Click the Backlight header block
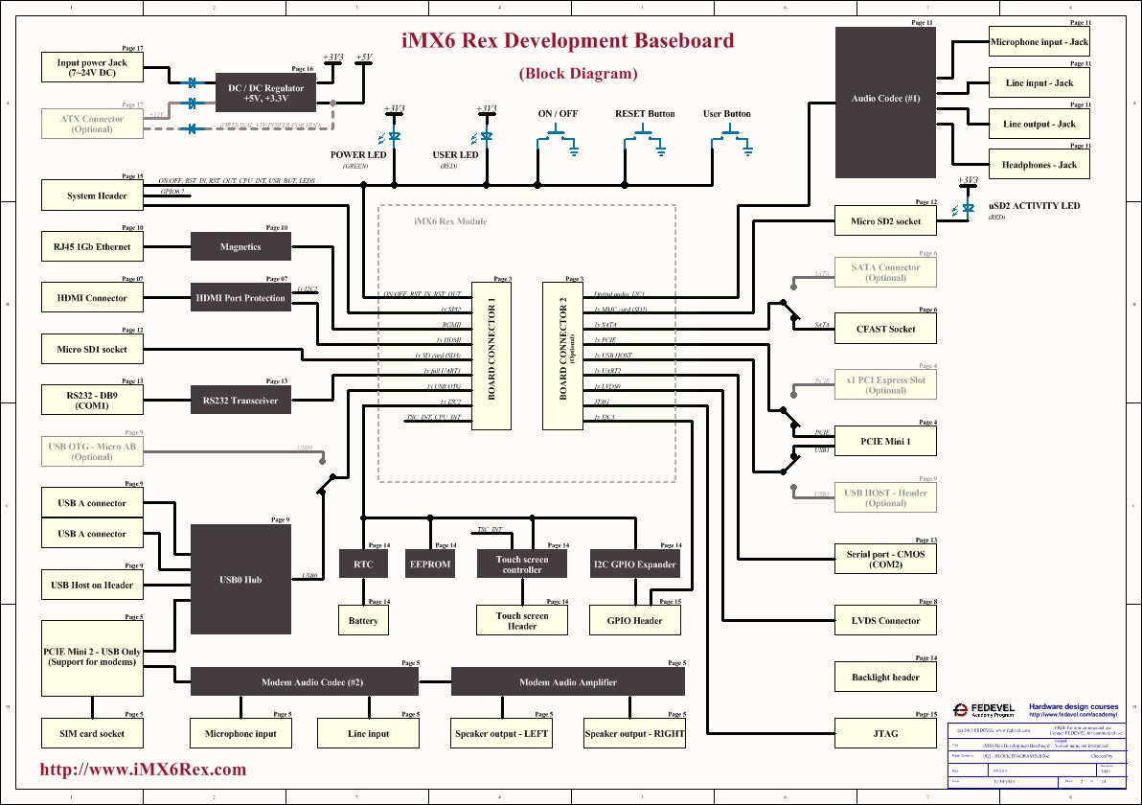Image resolution: width=1142 pixels, height=805 pixels. 885,678
